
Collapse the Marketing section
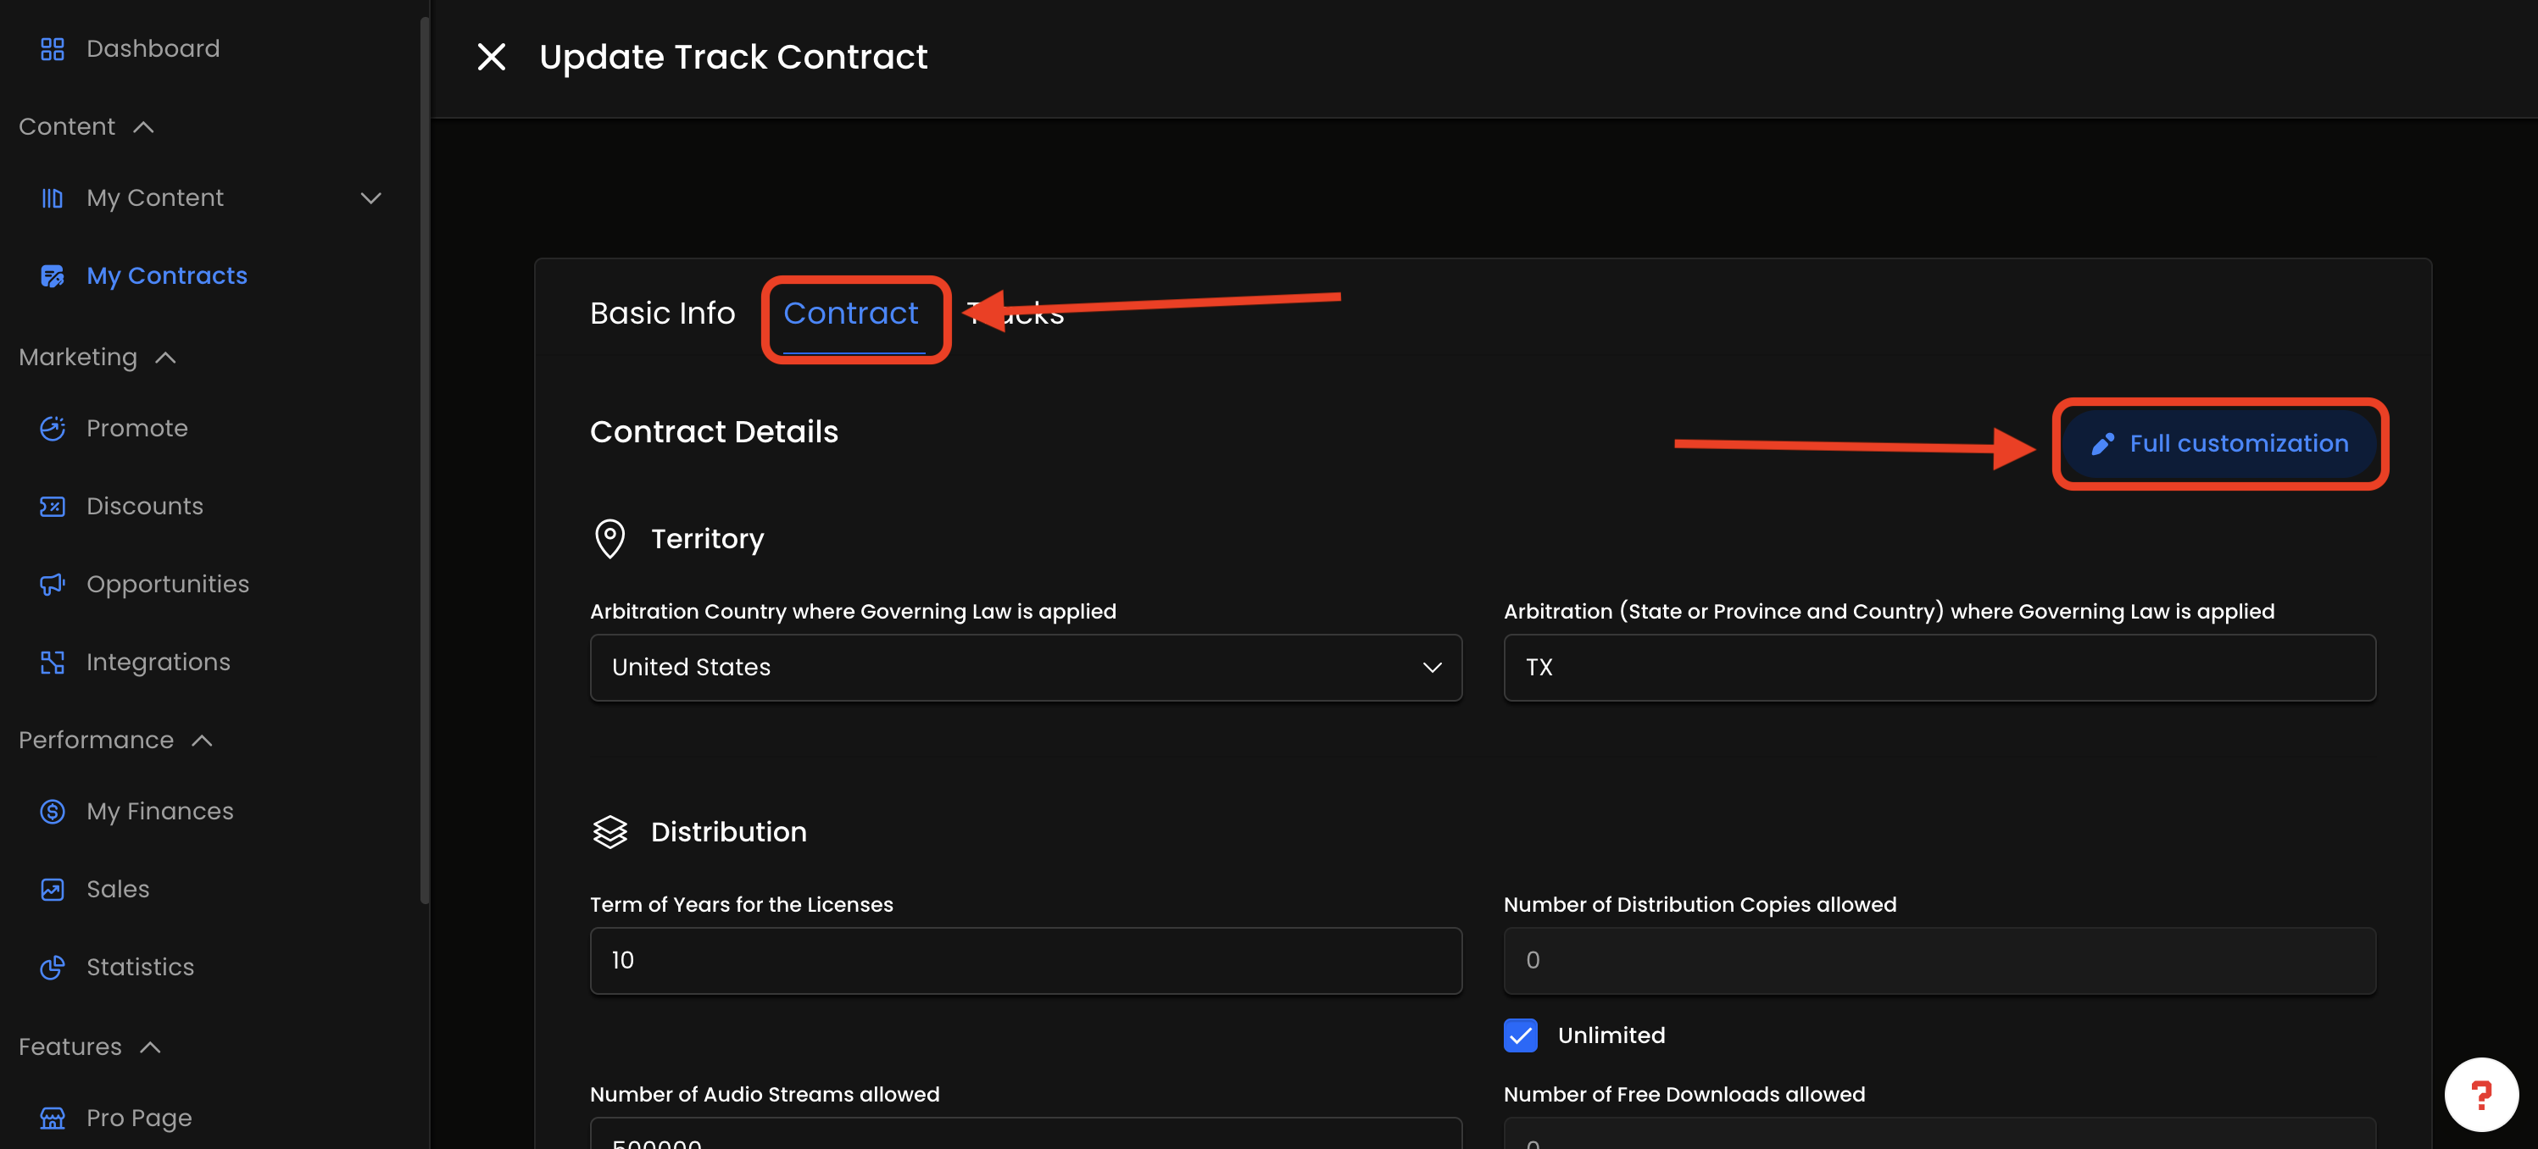pos(165,358)
